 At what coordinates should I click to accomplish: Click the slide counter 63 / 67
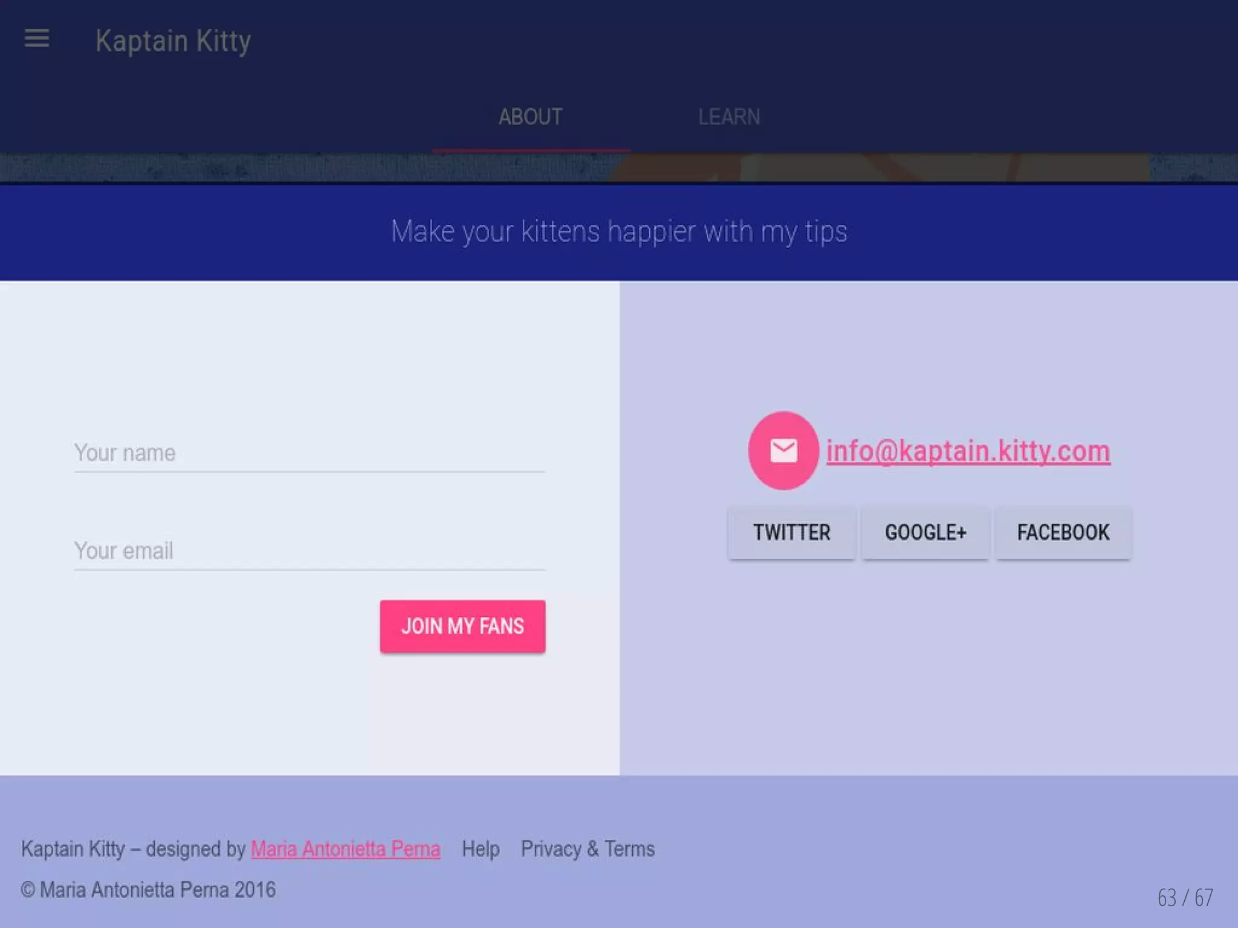1185,898
